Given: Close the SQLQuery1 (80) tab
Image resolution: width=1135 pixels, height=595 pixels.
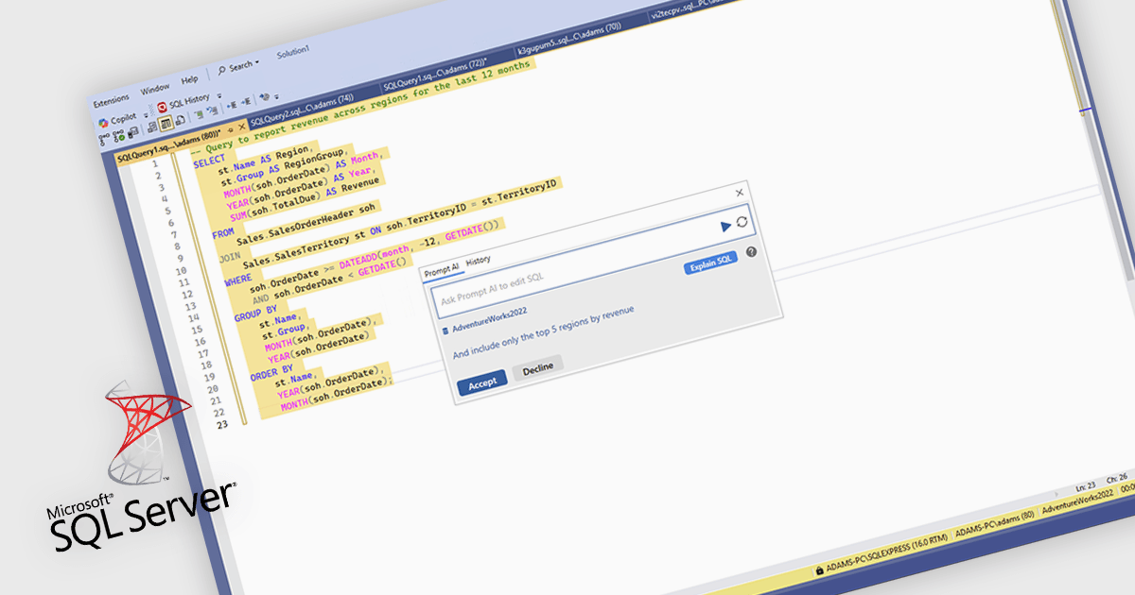Looking at the screenshot, I should click(241, 125).
